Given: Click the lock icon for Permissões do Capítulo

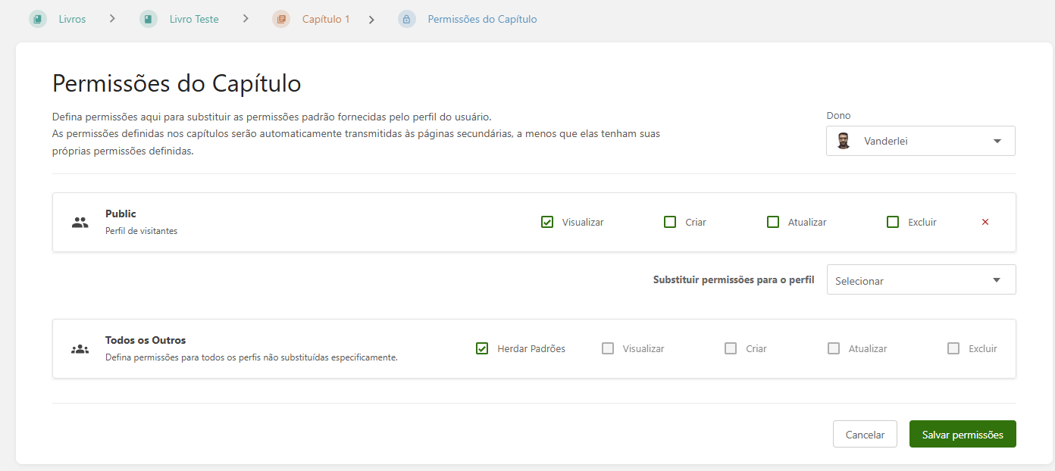Looking at the screenshot, I should 407,19.
